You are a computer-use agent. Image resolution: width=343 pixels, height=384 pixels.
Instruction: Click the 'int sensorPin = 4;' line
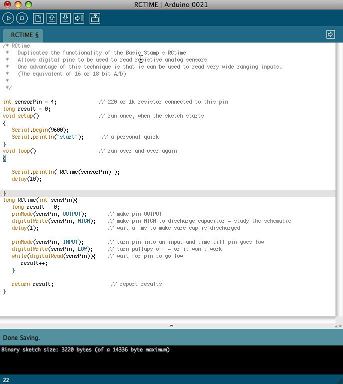point(30,102)
